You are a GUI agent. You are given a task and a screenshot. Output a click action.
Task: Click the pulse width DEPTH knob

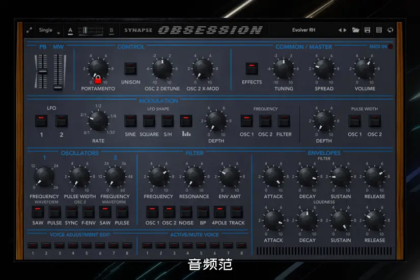tap(324, 121)
